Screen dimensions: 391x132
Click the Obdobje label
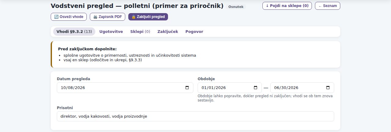(206, 79)
